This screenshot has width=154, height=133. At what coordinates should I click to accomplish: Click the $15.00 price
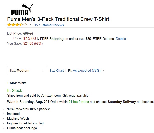(30, 38)
